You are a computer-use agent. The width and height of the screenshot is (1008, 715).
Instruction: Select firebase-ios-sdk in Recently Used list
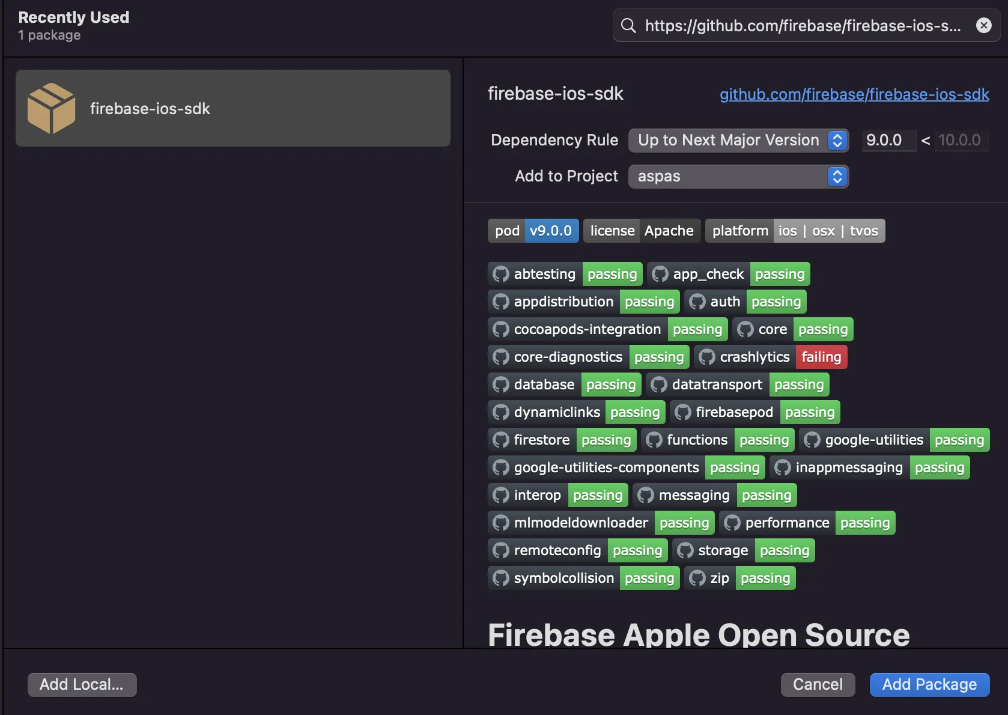(x=233, y=108)
